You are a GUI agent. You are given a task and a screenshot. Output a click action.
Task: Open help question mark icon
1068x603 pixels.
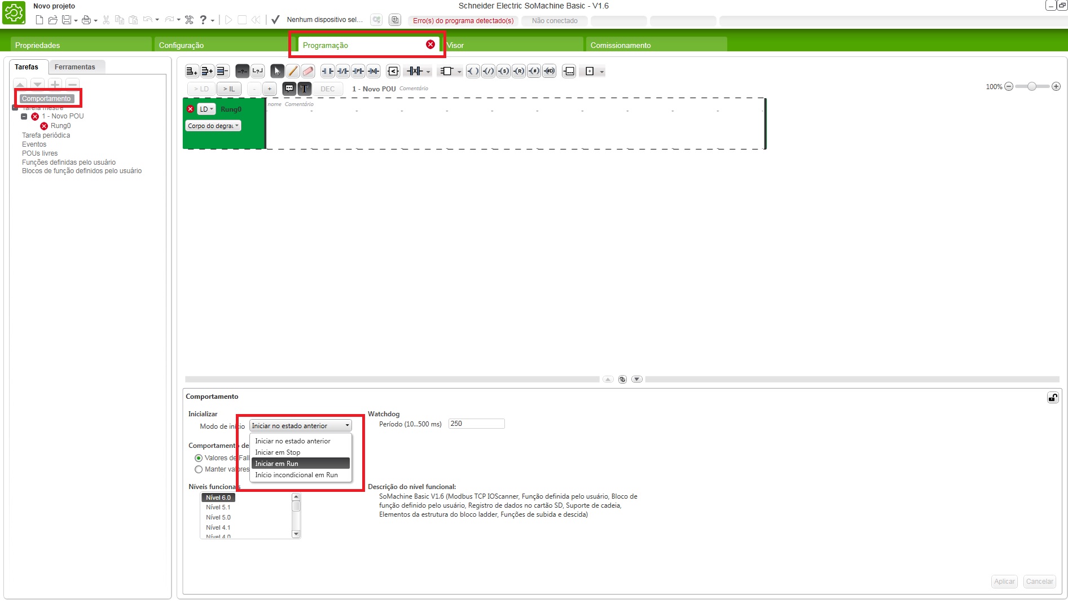pos(203,20)
